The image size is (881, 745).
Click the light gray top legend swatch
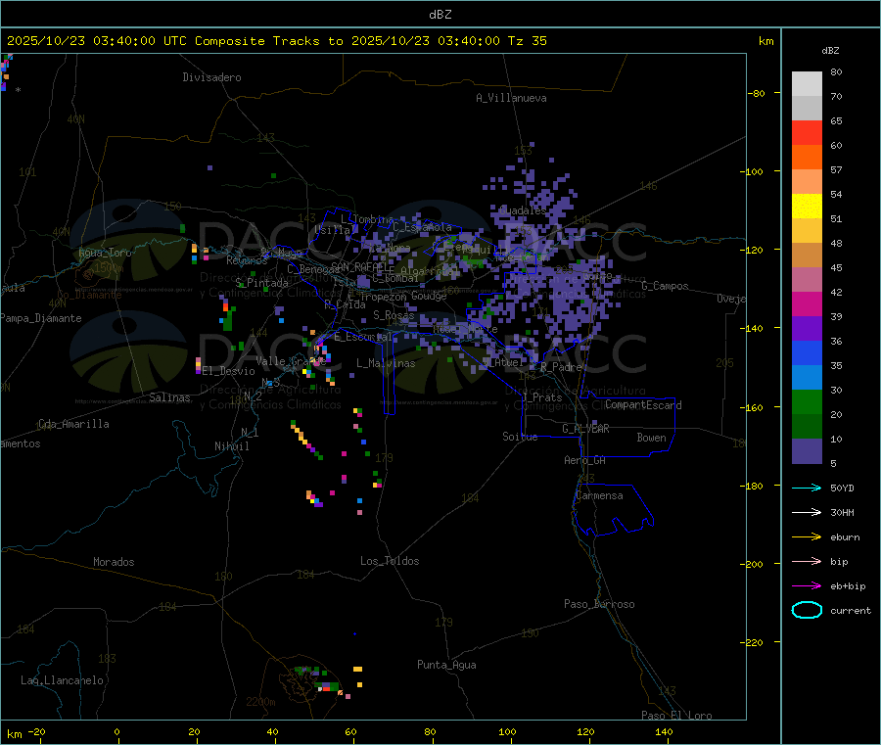807,83
